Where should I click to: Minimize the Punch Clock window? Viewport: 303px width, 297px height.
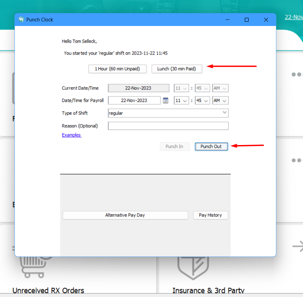coord(227,20)
